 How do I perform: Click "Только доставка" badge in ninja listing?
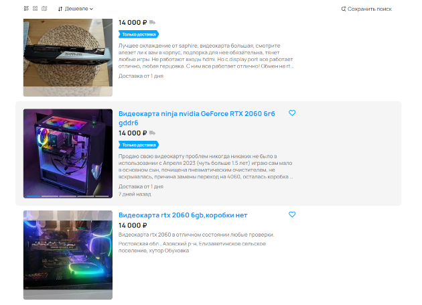click(139, 145)
